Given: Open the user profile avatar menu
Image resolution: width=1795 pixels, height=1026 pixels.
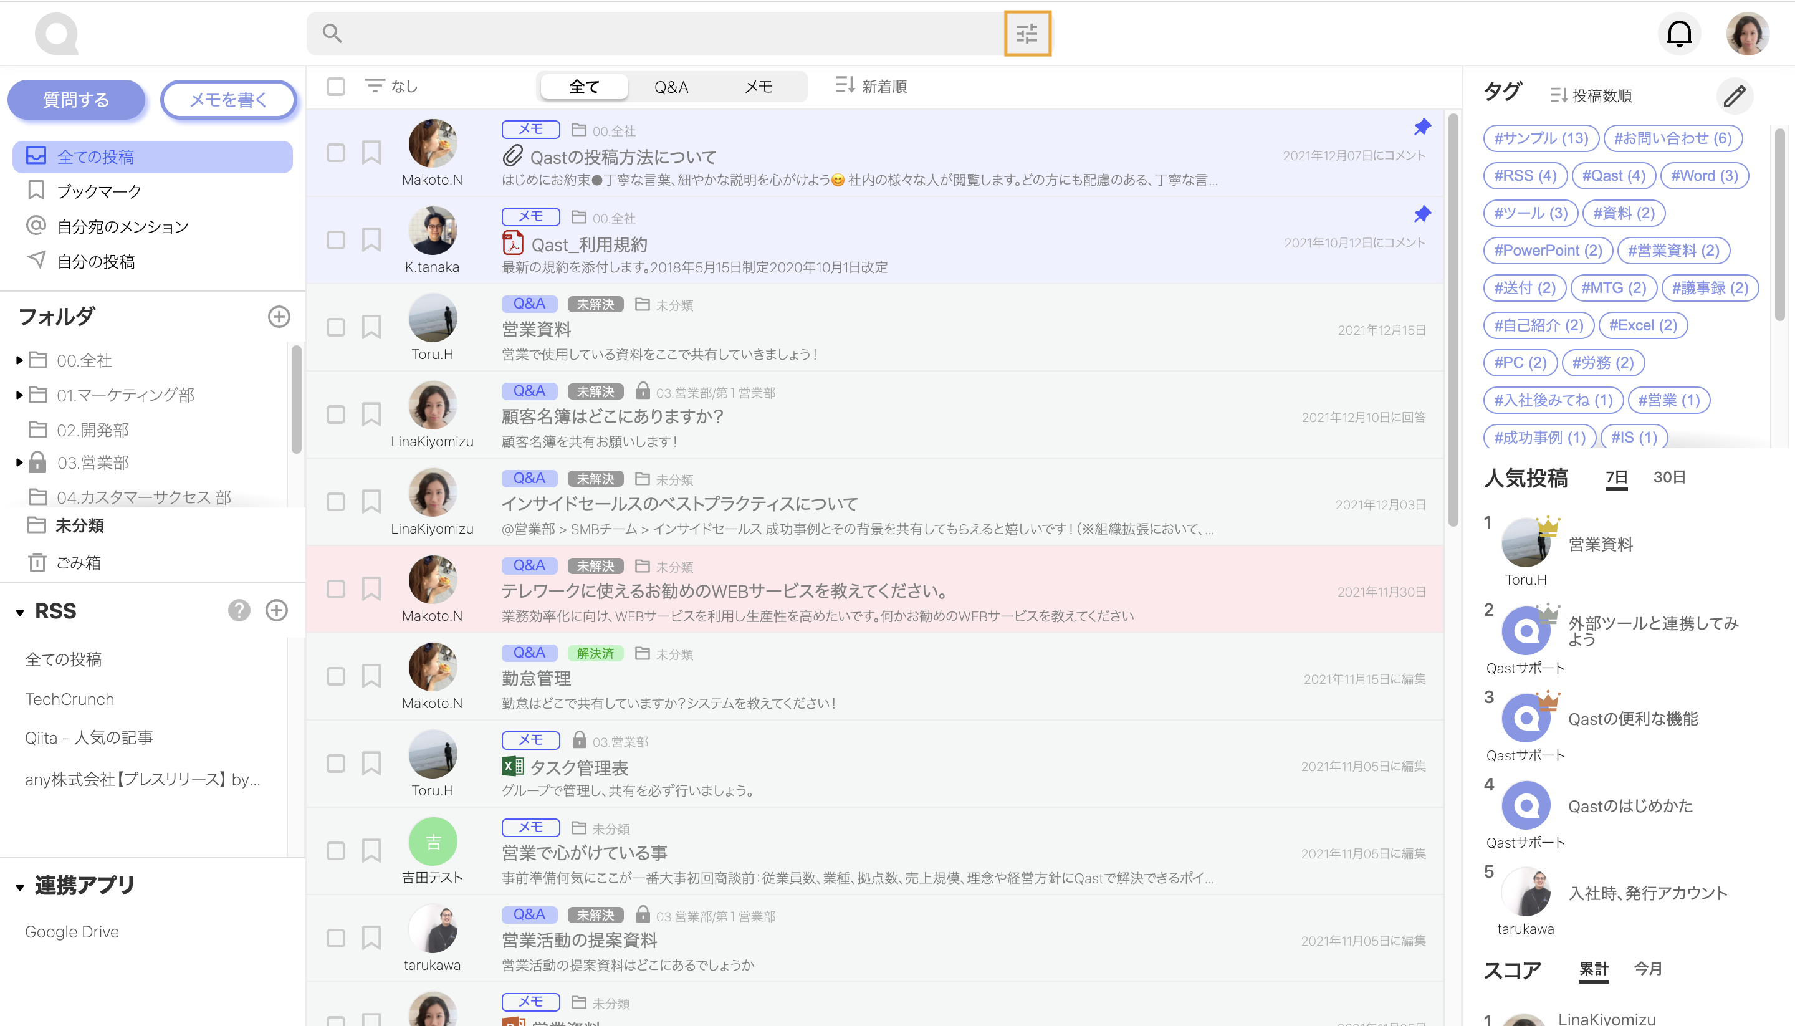Looking at the screenshot, I should pos(1747,33).
